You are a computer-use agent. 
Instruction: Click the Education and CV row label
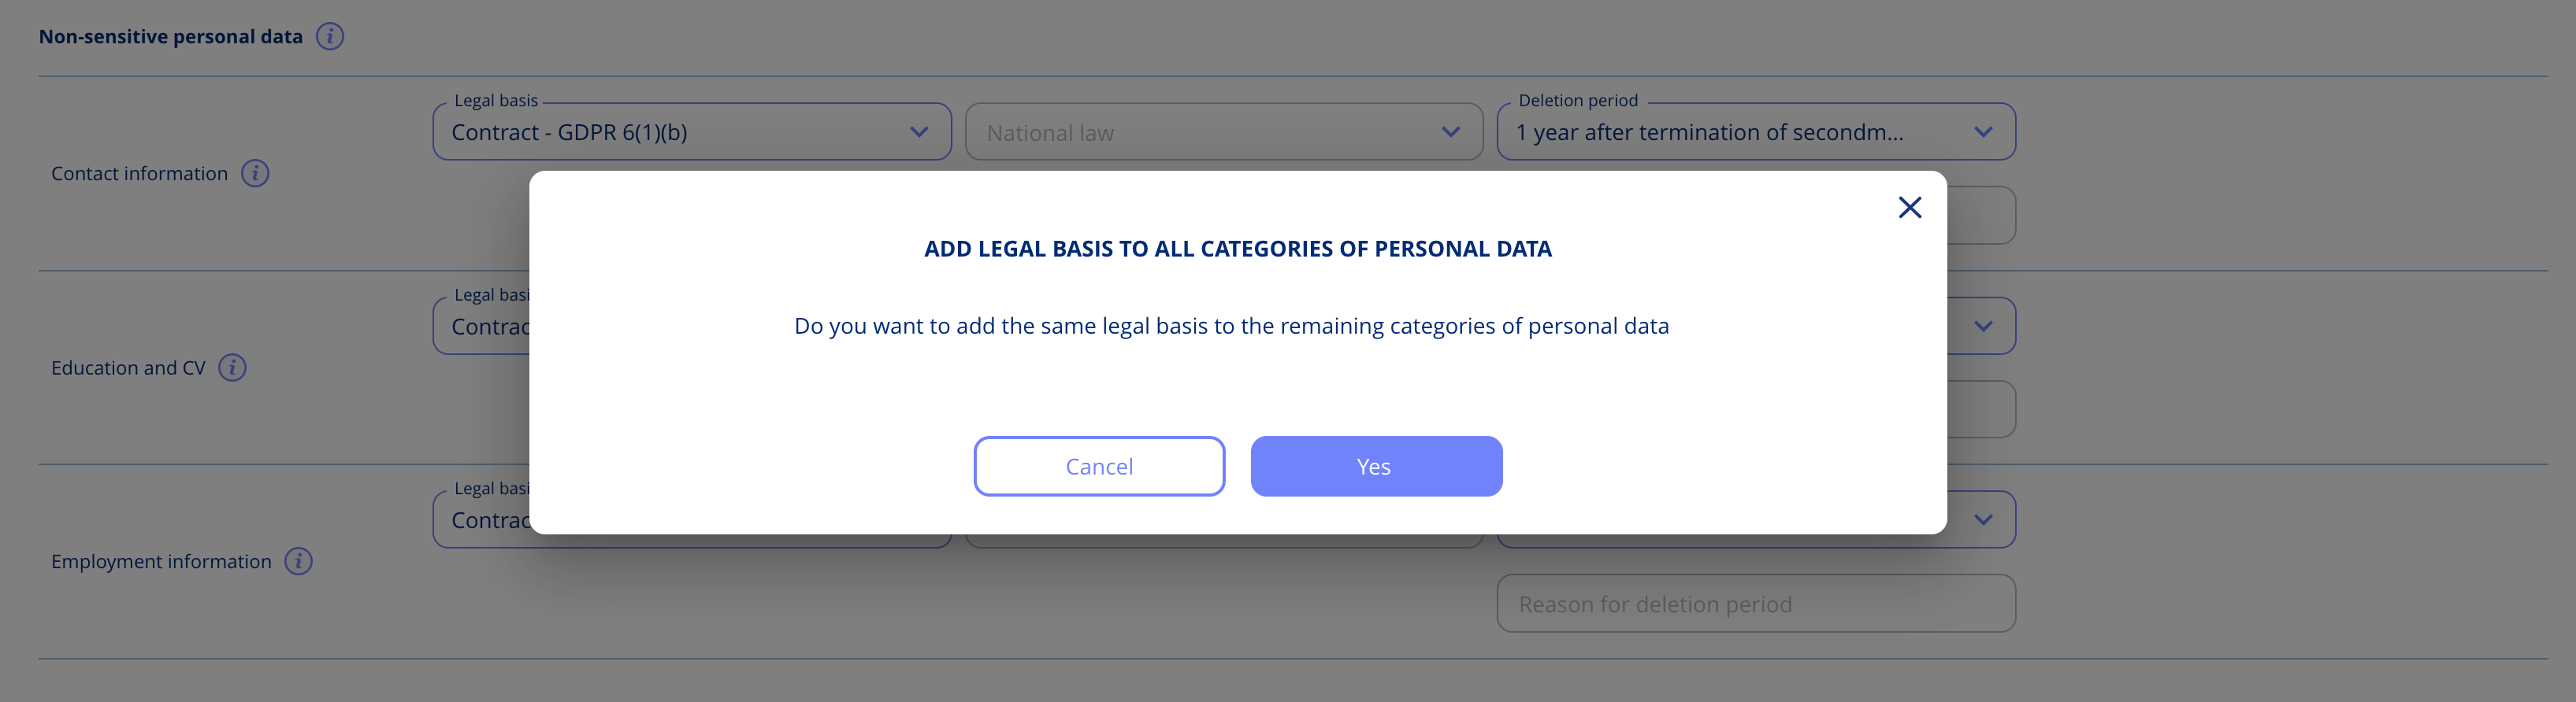(128, 368)
